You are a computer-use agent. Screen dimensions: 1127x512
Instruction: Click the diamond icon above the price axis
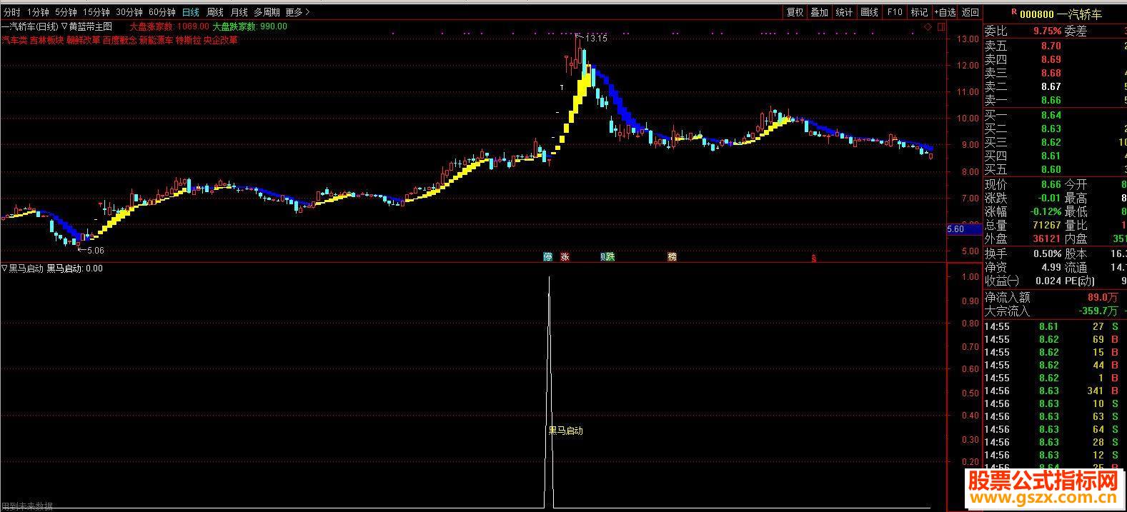click(928, 27)
